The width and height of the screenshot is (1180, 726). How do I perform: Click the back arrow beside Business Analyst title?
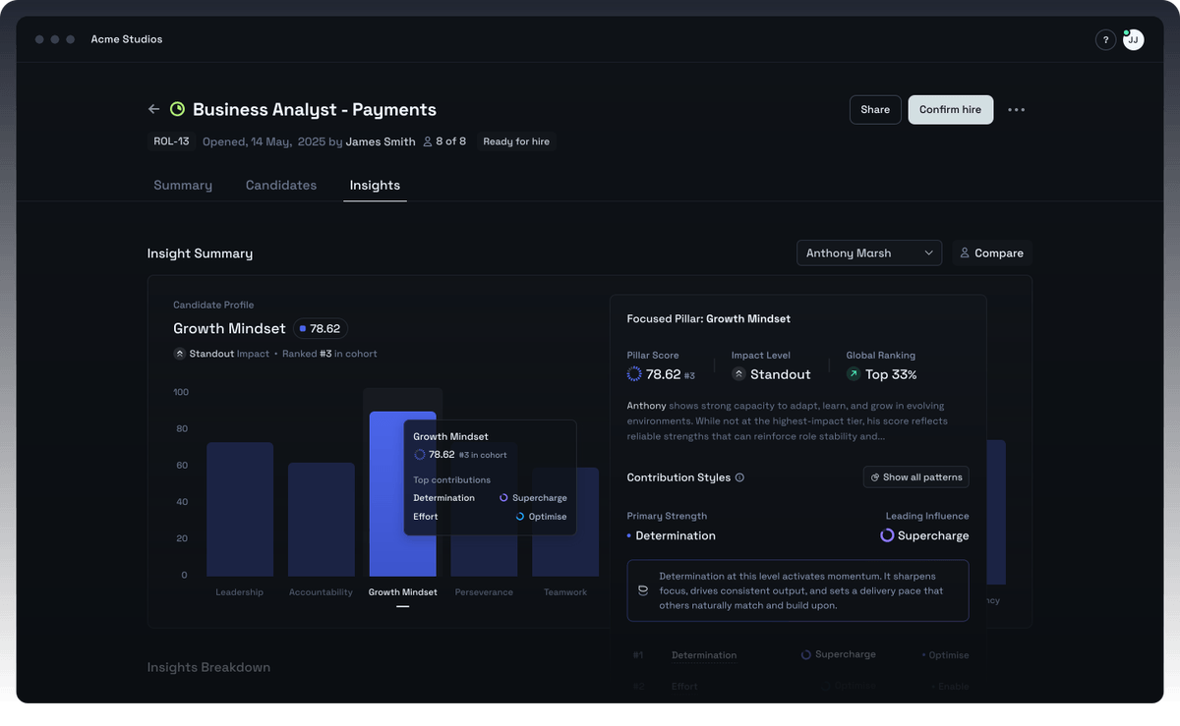(x=153, y=109)
